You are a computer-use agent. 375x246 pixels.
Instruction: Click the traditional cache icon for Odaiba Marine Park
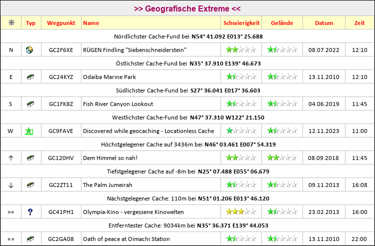[x=30, y=77]
